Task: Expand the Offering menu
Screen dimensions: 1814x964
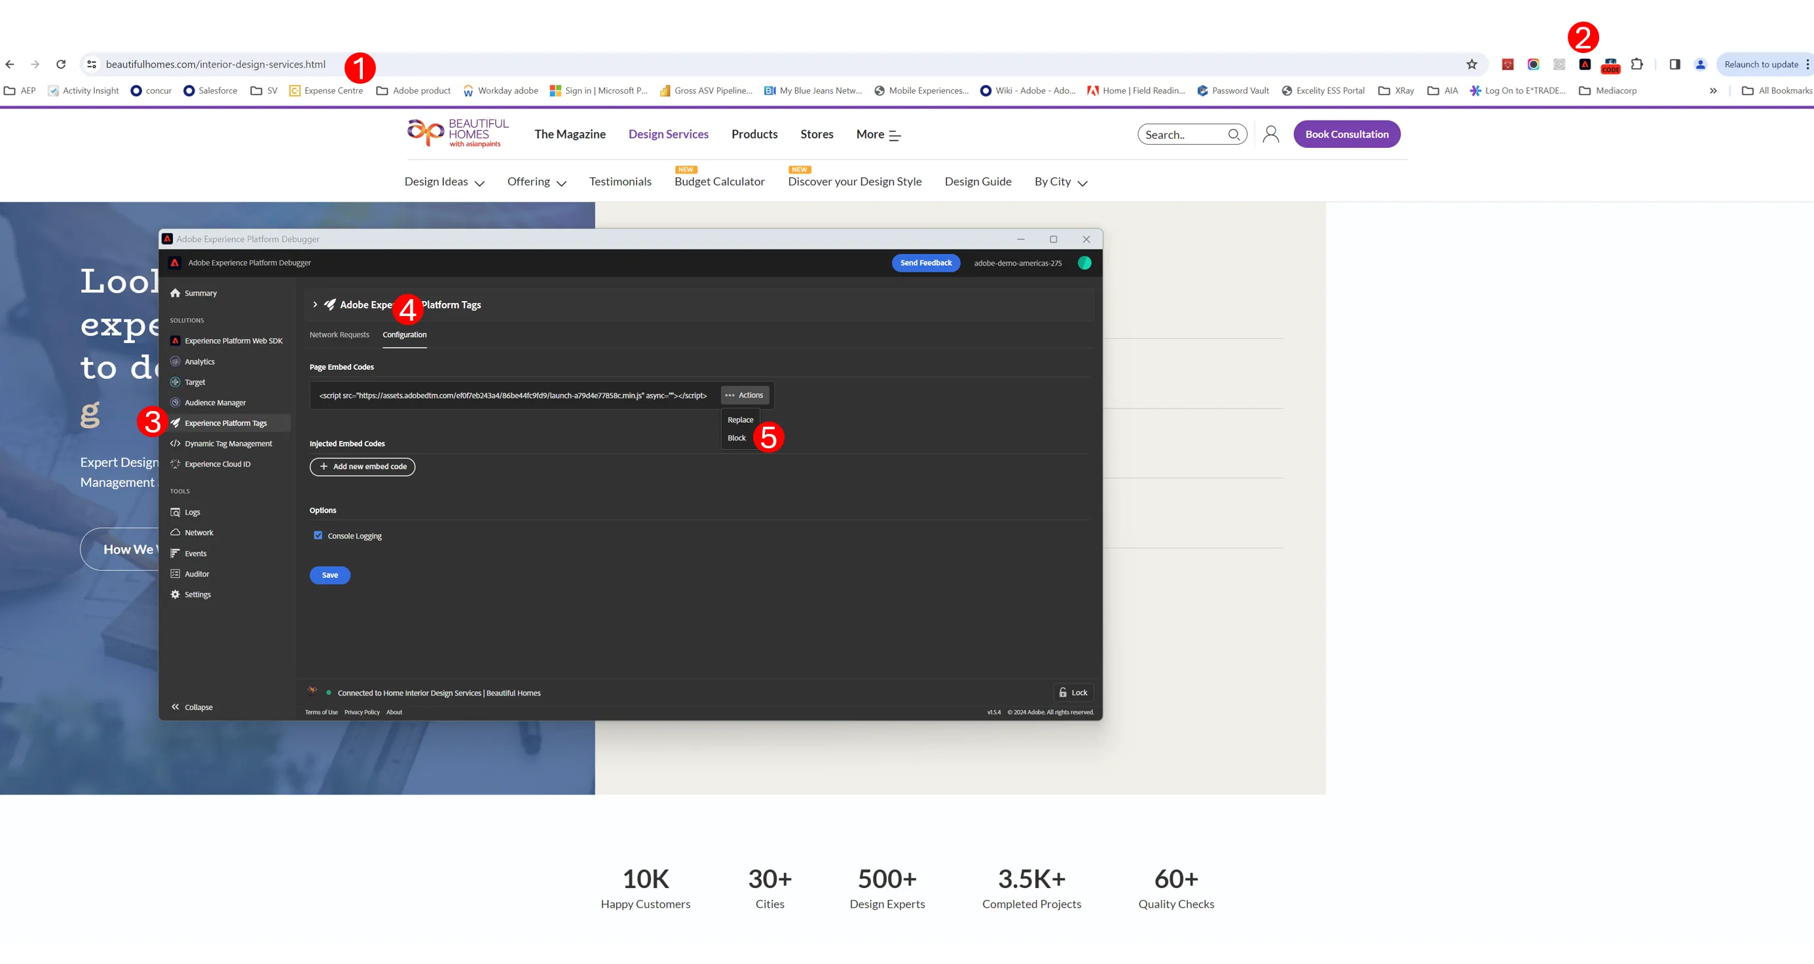Action: pos(536,182)
